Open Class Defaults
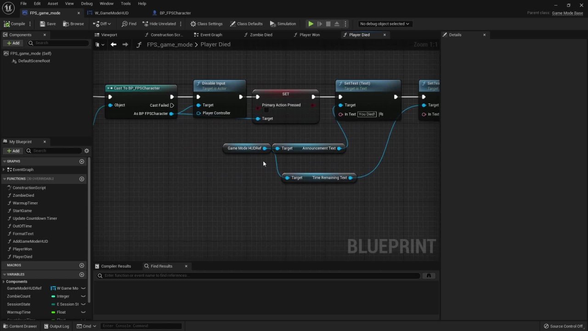This screenshot has width=588, height=331. (246, 24)
